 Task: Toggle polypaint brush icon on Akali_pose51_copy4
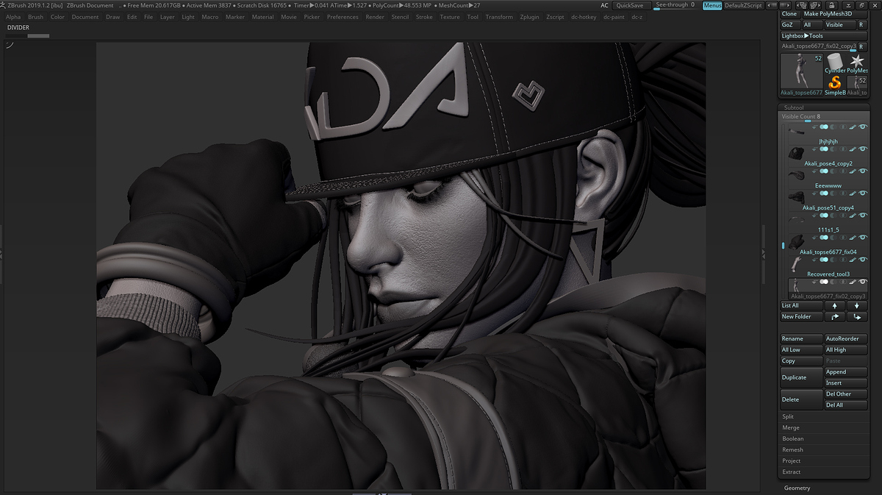click(x=851, y=193)
